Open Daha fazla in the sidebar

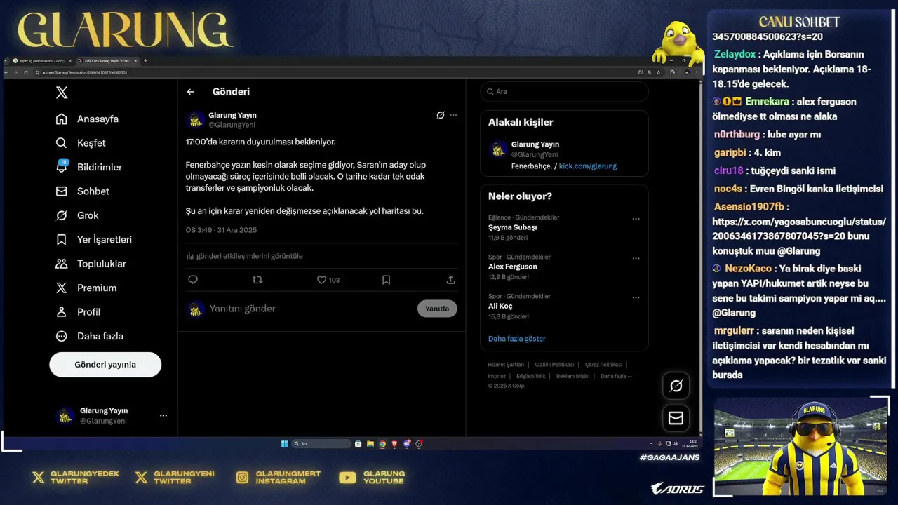[90, 336]
